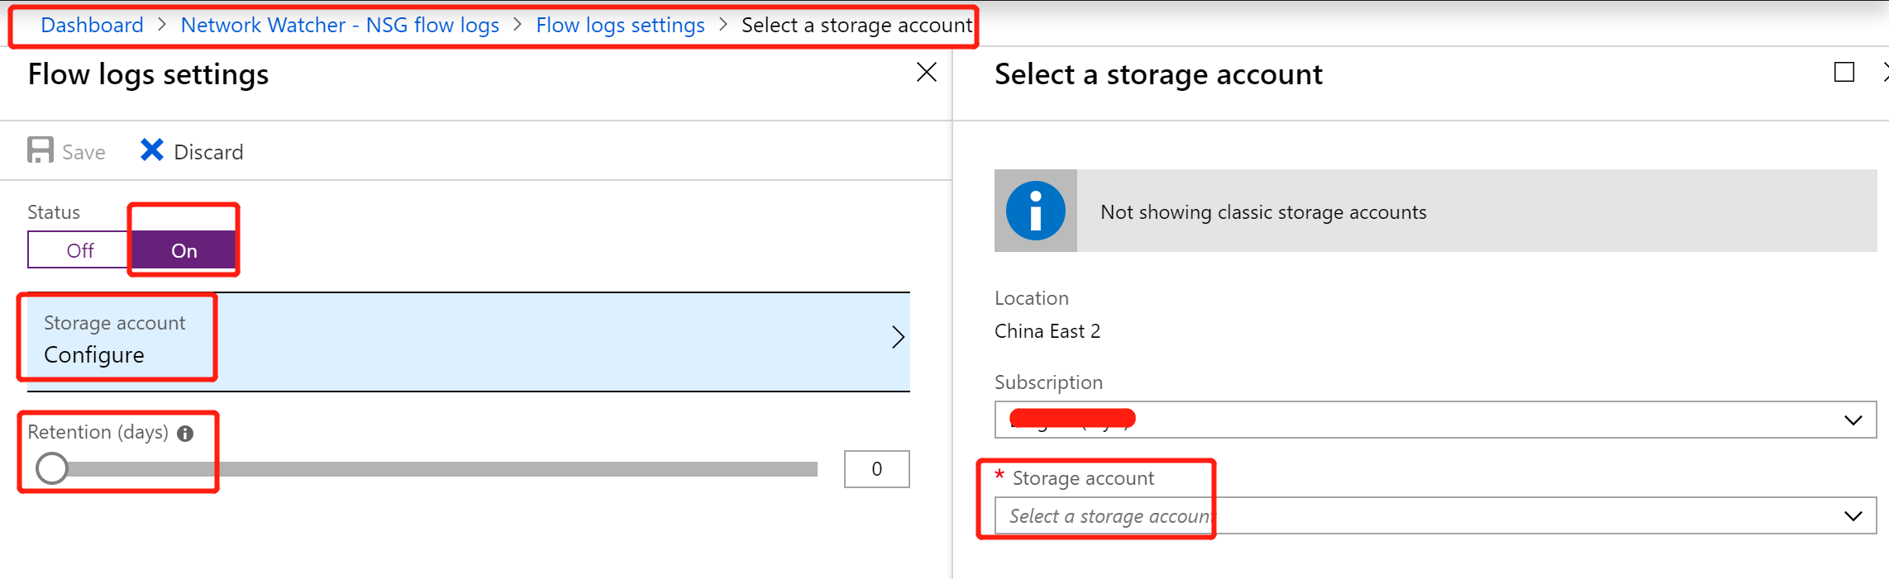The width and height of the screenshot is (1889, 579).
Task: Go to Dashboard breadcrumb
Action: click(x=92, y=26)
